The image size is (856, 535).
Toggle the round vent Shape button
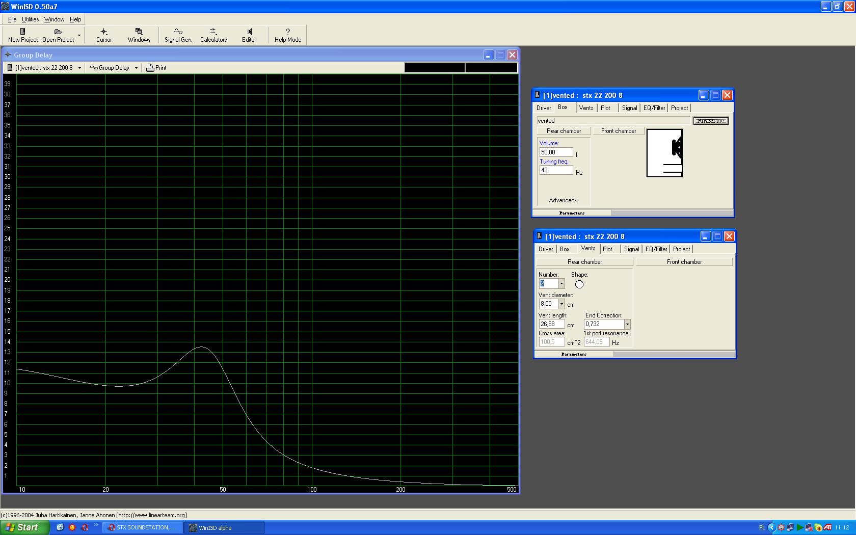coord(579,284)
